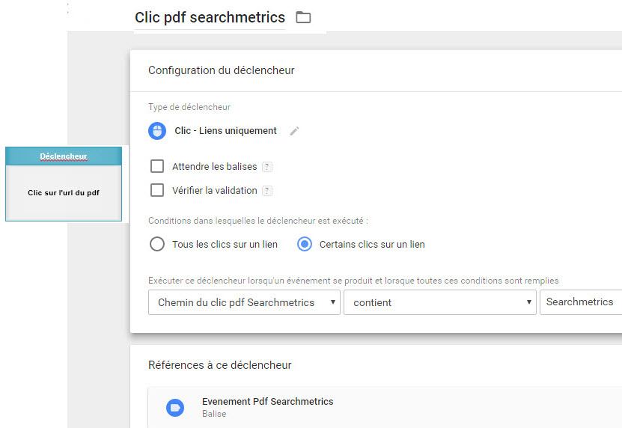Click the Clic sur l'url du pdf box
This screenshot has height=428, width=622.
(x=64, y=193)
